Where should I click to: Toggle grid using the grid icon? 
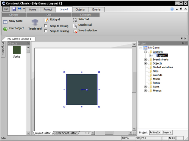tap(35, 22)
